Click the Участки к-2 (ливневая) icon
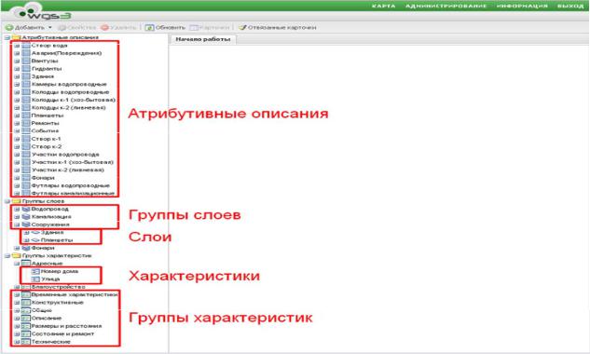 point(25,170)
